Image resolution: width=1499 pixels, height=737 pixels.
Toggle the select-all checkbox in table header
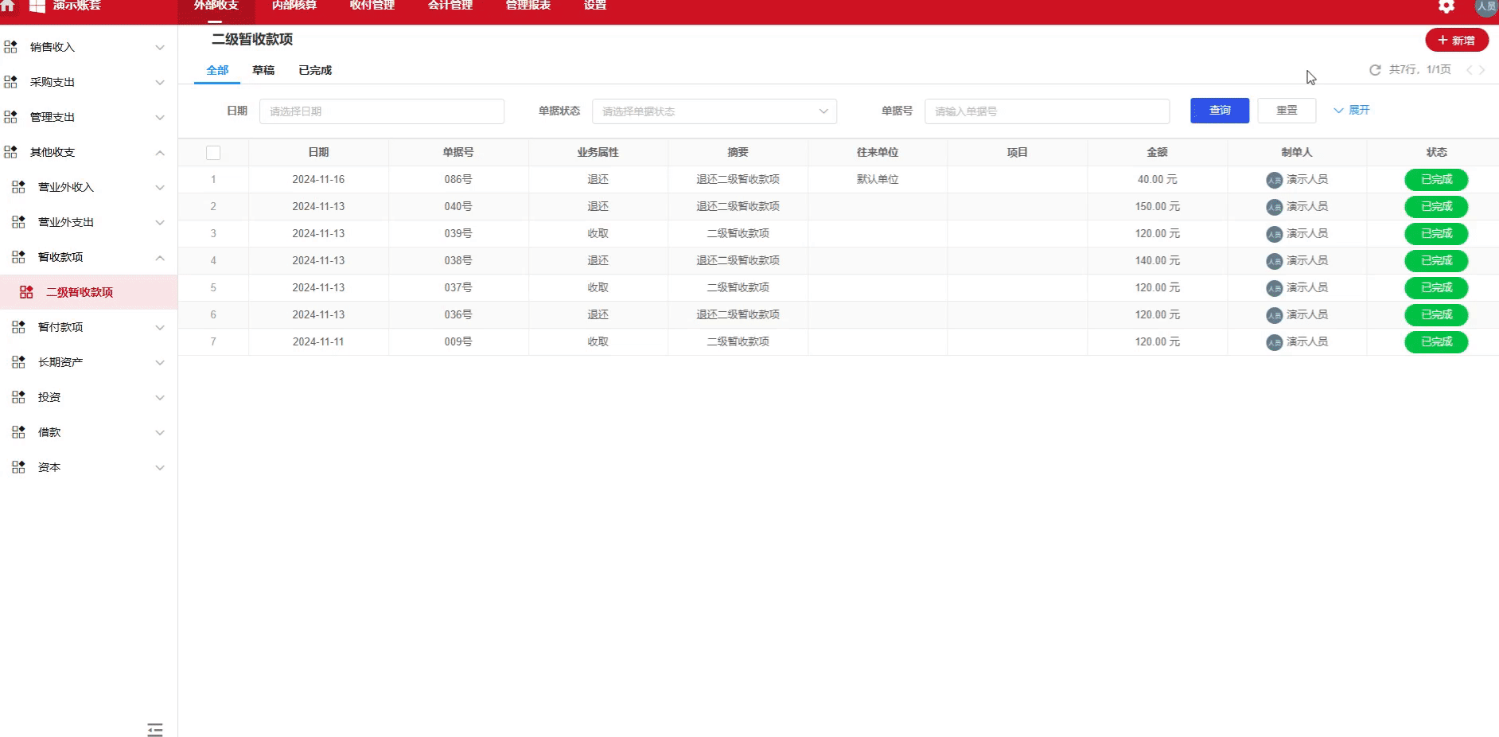(x=213, y=152)
